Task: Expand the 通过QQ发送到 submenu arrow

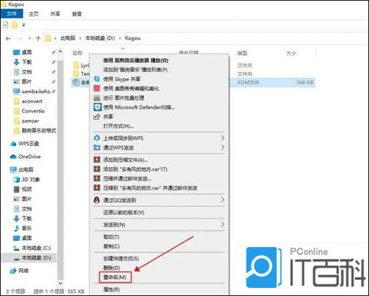Action: [x=223, y=200]
